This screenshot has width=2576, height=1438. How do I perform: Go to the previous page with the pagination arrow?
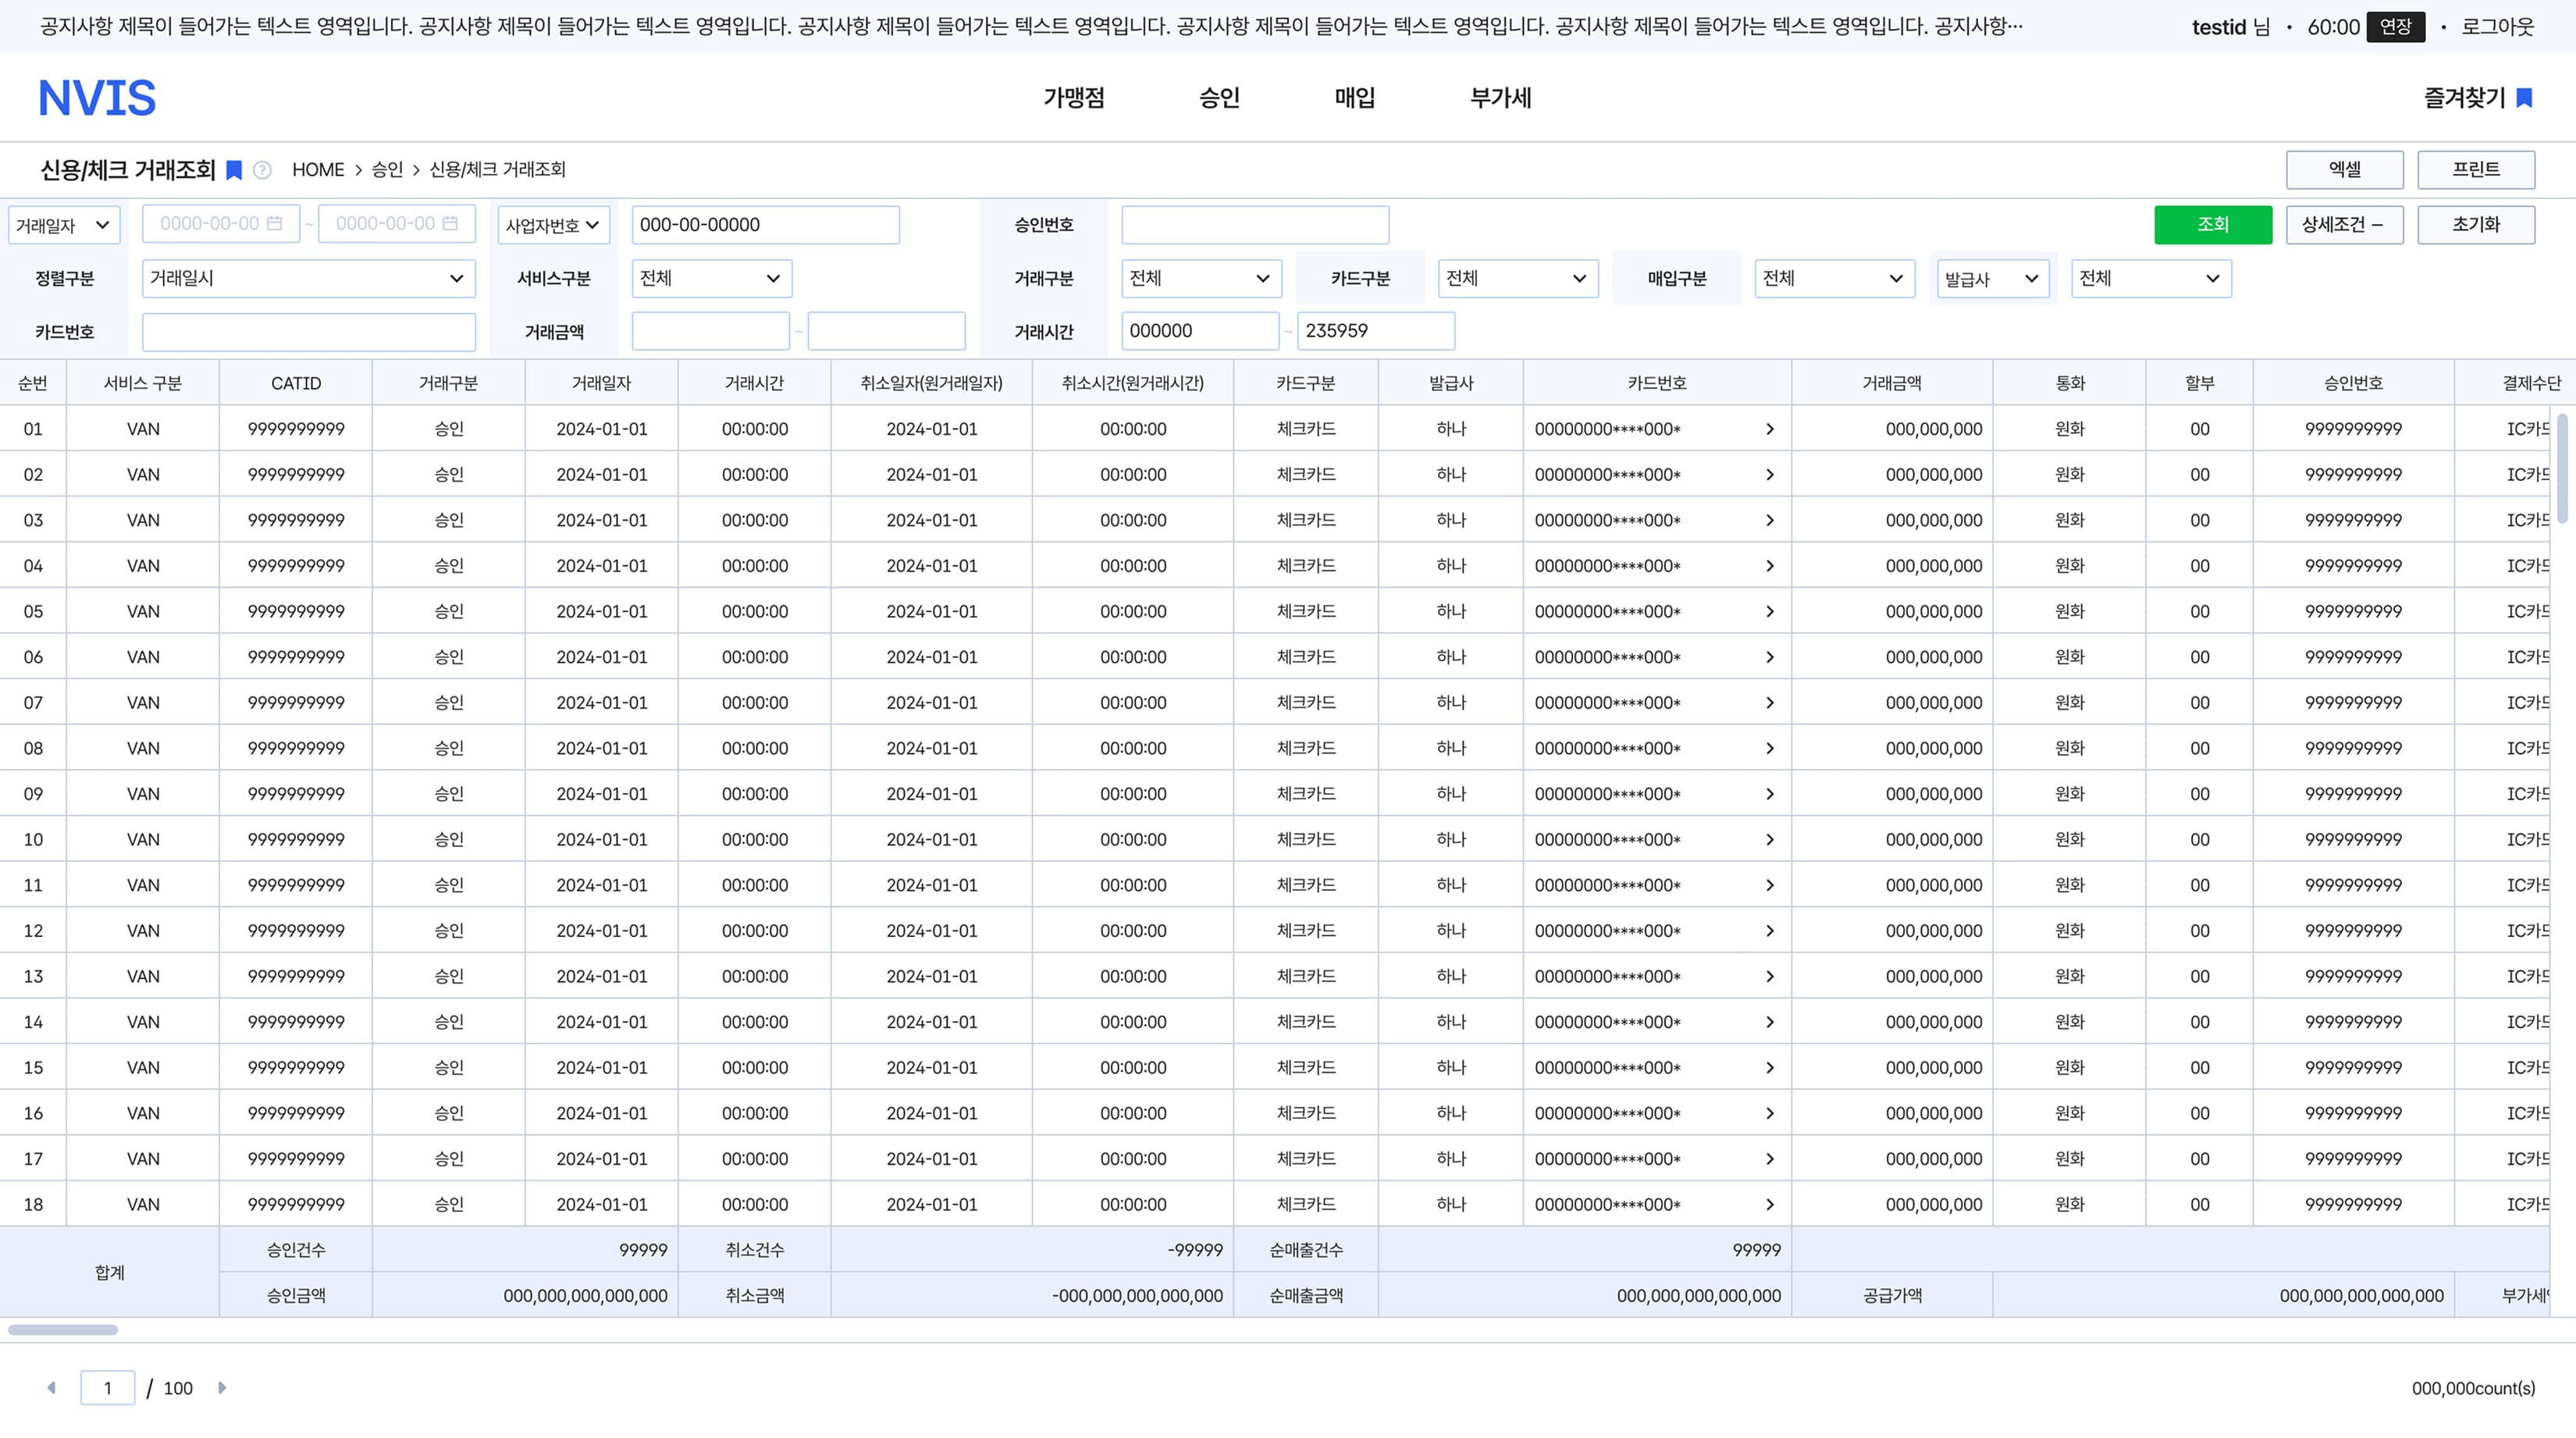(x=51, y=1388)
